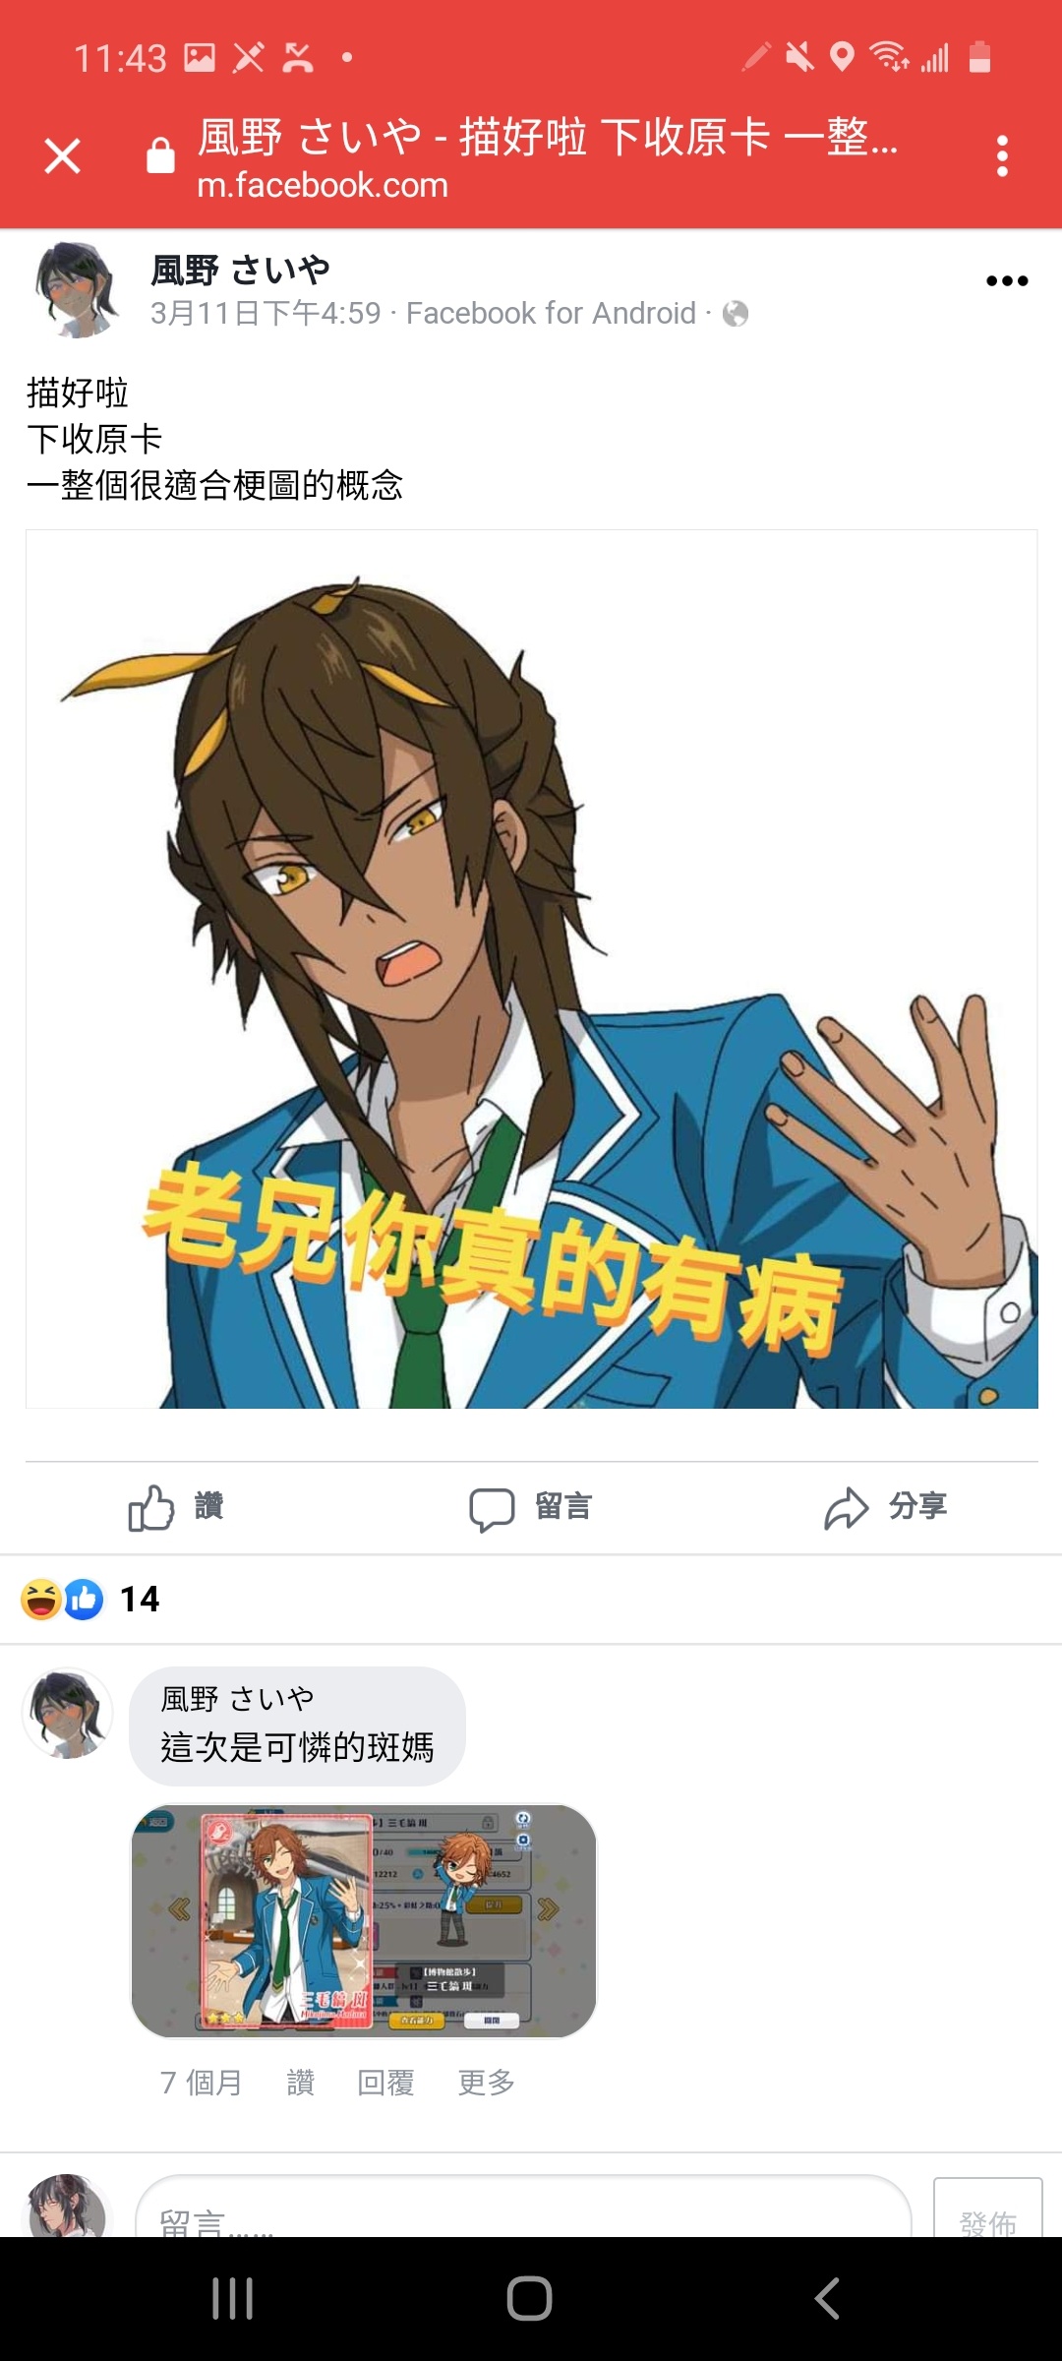
Task: Tap the Android home navigation button
Action: 530,2299
